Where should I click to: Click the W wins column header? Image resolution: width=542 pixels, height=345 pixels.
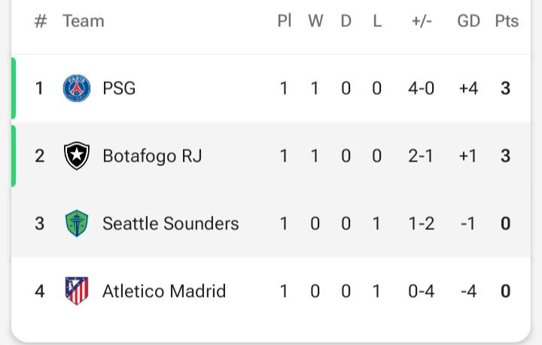pos(315,21)
